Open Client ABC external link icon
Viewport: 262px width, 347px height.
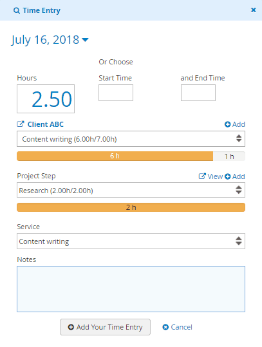(21, 124)
